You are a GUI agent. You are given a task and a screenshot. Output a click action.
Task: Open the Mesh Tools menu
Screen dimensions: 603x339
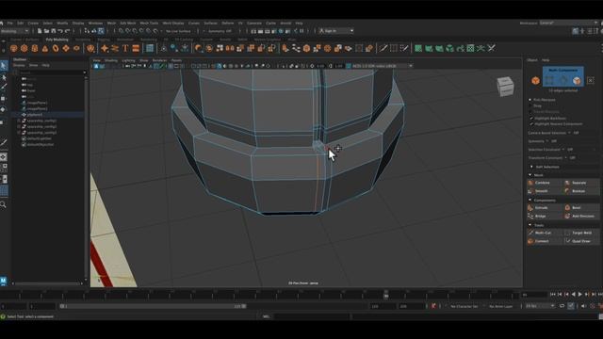149,23
